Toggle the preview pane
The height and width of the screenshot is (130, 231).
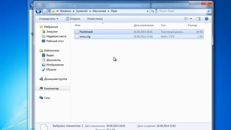[199, 19]
